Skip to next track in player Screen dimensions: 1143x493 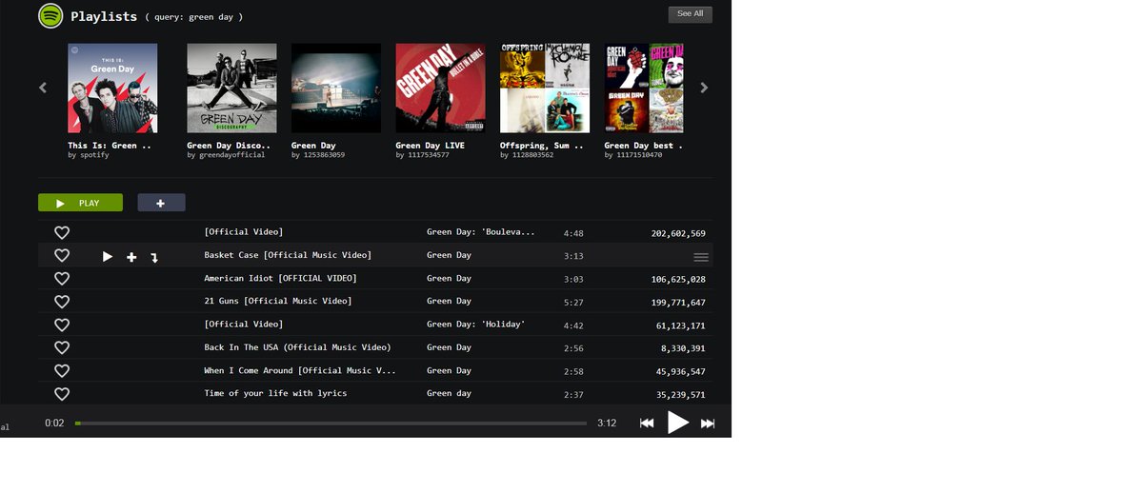[708, 423]
